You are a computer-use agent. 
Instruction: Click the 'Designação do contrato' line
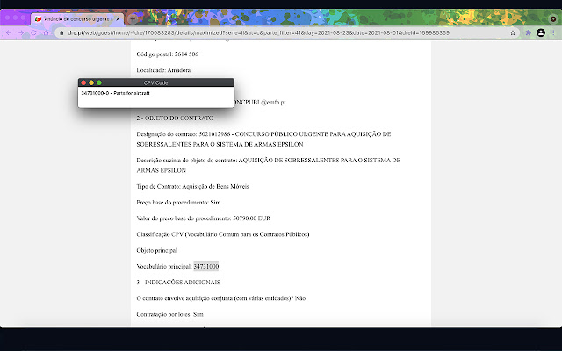(x=263, y=139)
